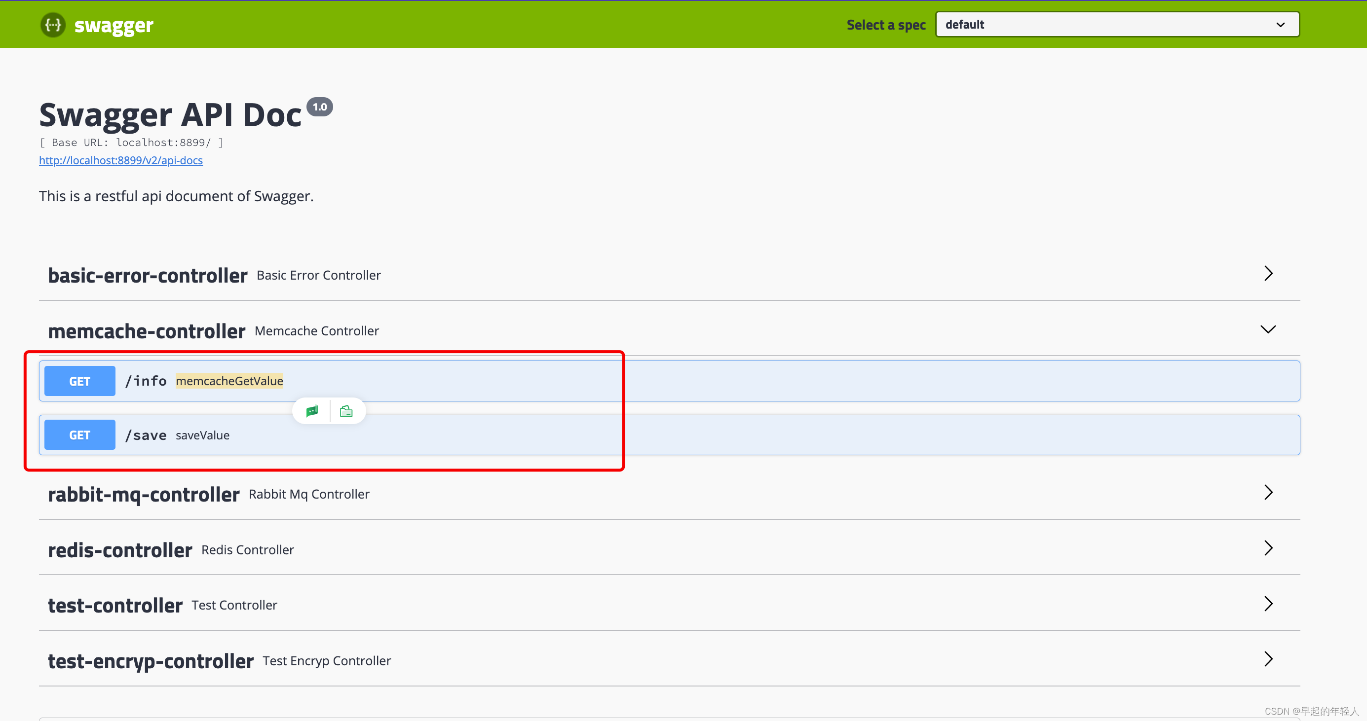
Task: Click memcacheGetValue highlighted summary text
Action: [x=229, y=381]
